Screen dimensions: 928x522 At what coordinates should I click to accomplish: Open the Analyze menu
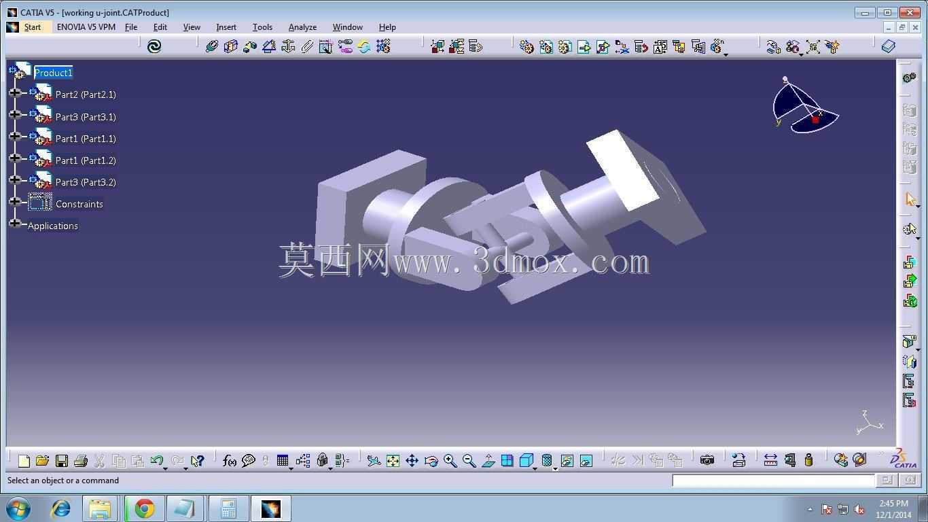302,27
